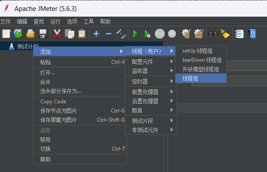This screenshot has width=267, height=172.
Task: Open the 运行 menu
Action: point(55,21)
